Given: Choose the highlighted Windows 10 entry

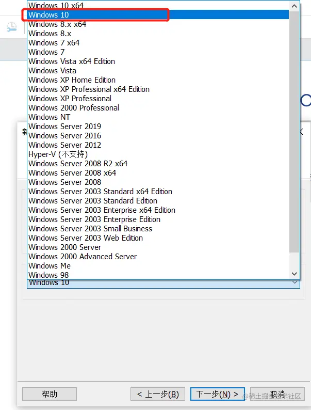Looking at the screenshot, I should point(158,15).
